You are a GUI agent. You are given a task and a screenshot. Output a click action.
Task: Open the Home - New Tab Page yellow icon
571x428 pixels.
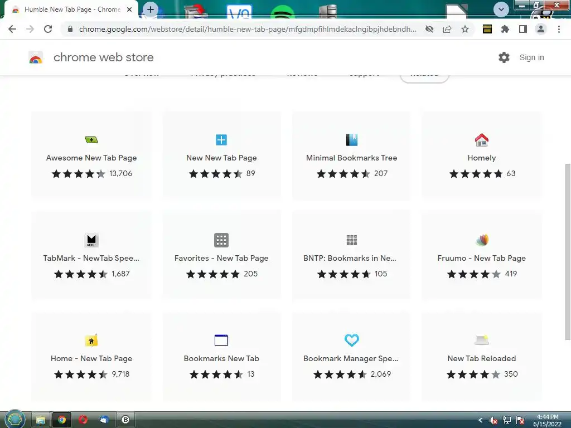(91, 341)
